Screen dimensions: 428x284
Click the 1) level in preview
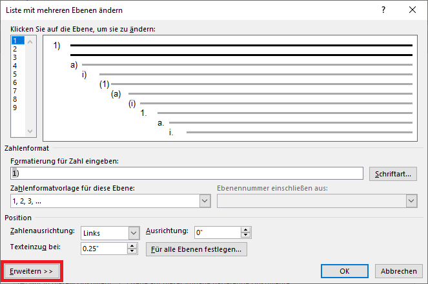pyautogui.click(x=57, y=46)
